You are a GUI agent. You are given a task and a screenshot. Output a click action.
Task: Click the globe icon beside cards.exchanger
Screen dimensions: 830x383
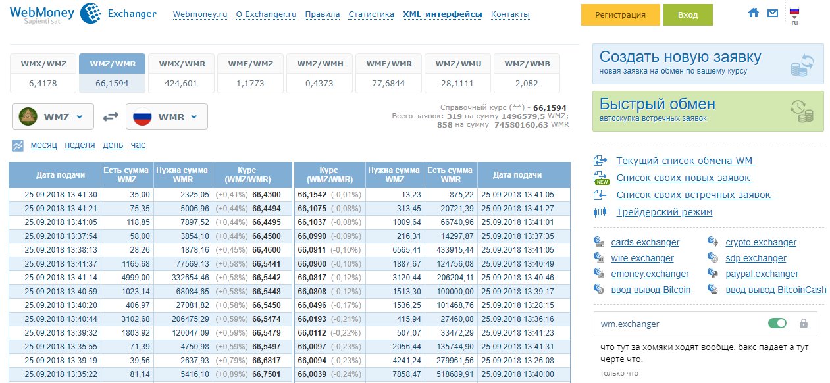pos(599,242)
